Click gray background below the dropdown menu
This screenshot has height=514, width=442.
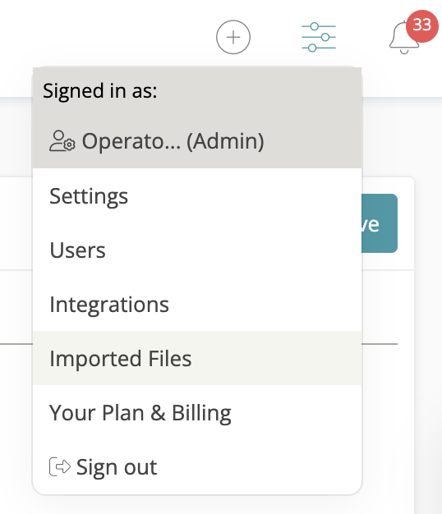(196, 505)
